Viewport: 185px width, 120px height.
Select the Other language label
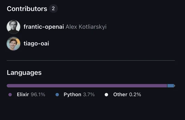tap(120, 94)
